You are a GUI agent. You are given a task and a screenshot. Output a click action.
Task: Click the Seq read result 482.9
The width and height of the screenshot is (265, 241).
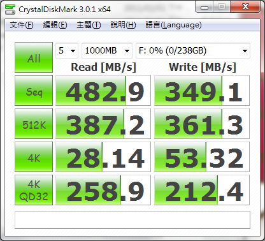pyautogui.click(x=103, y=91)
